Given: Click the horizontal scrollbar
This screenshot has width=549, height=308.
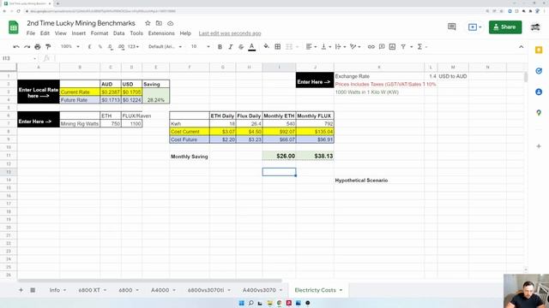Looking at the screenshot, I should tap(149, 281).
